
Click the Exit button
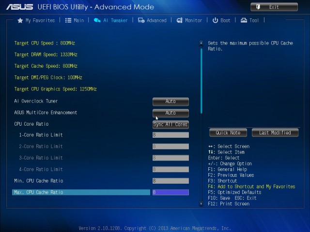(x=274, y=7)
